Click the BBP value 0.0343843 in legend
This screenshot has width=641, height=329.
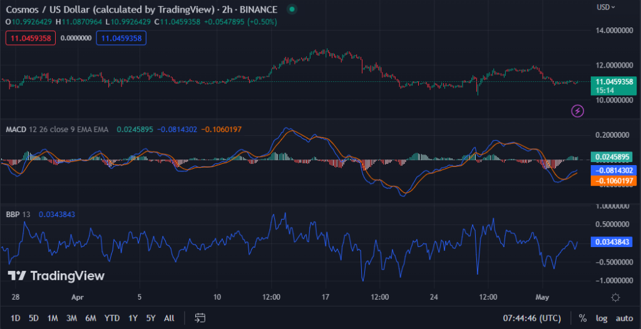tap(57, 214)
